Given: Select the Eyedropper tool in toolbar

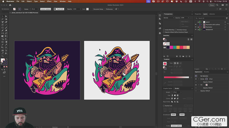Looking at the screenshot, I should [6, 45].
